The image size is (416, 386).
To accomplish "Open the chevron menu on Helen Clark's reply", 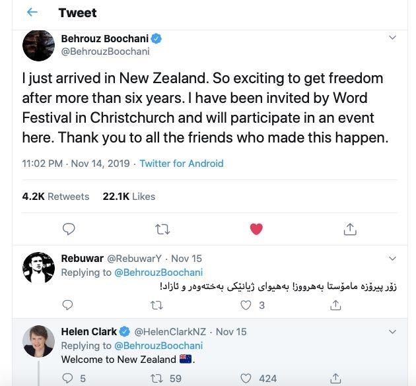I will pyautogui.click(x=392, y=331).
